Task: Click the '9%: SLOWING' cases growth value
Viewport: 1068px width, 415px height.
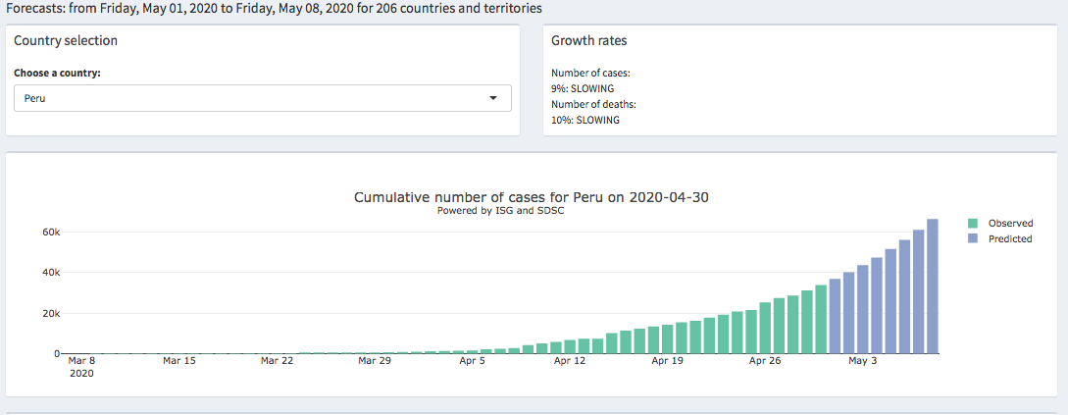Action: (x=583, y=88)
